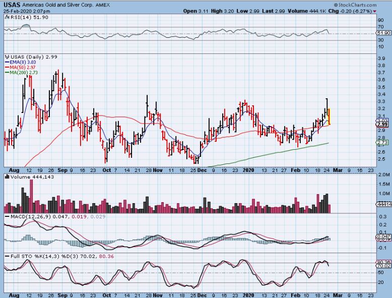Click the bar-chart icon before USAS (Daily)
This screenshot has height=298, width=392.
(x=7, y=57)
